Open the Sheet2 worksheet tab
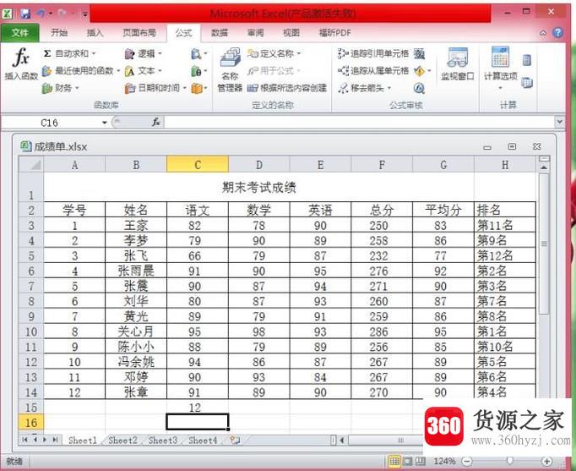The image size is (576, 471). pyautogui.click(x=122, y=440)
